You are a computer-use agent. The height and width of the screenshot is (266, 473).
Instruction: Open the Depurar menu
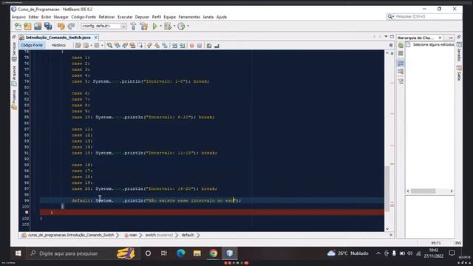click(142, 17)
